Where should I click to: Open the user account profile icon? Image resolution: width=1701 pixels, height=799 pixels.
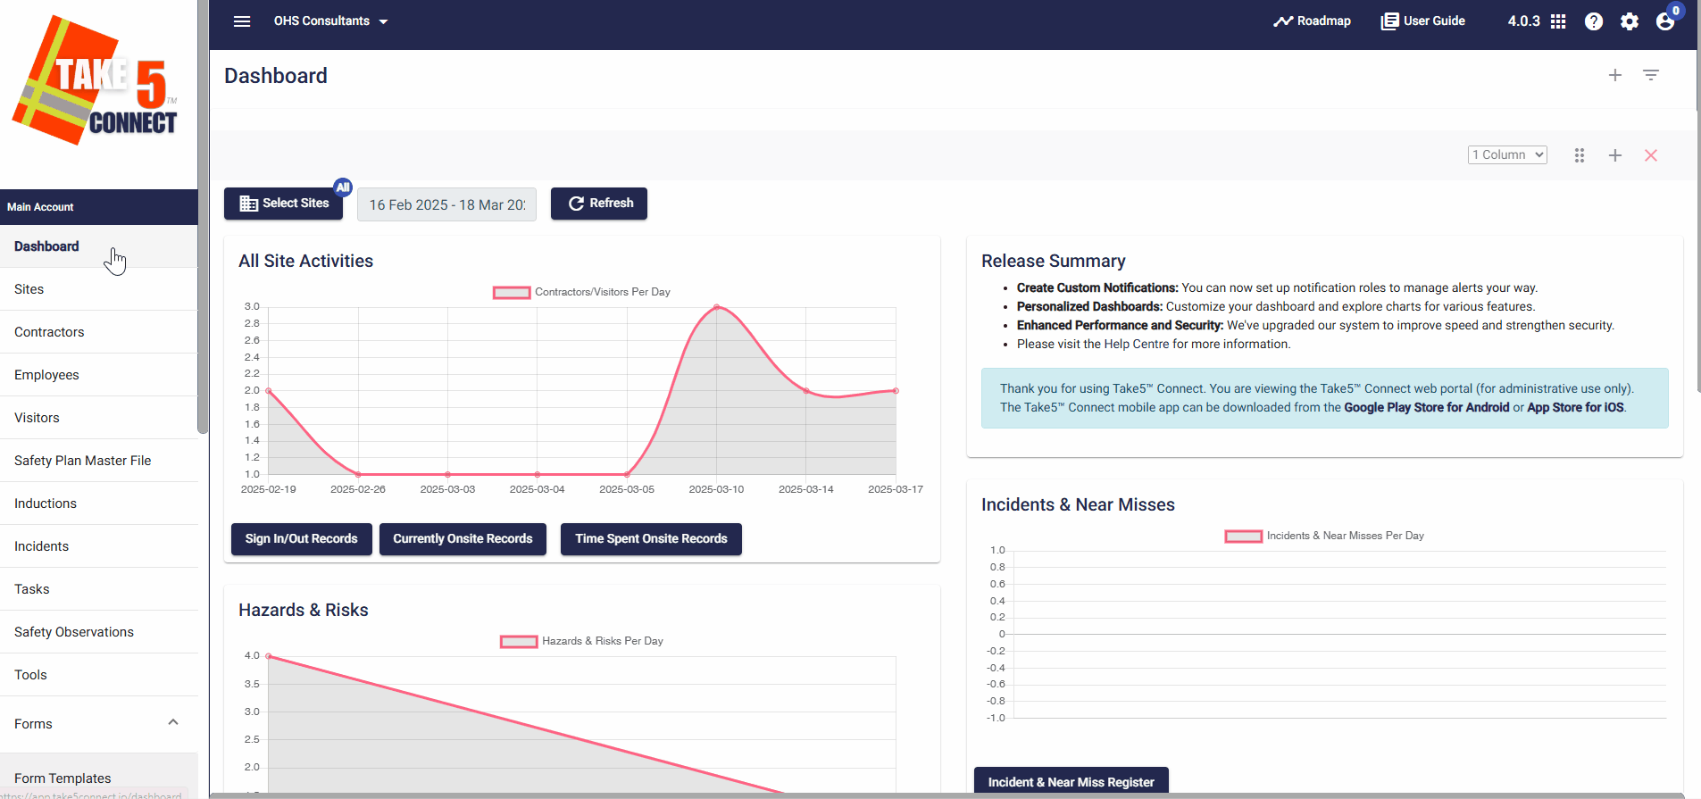coord(1665,21)
